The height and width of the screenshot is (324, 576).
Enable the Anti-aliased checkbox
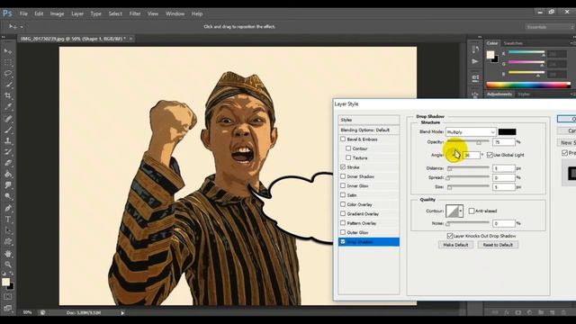[x=472, y=211]
